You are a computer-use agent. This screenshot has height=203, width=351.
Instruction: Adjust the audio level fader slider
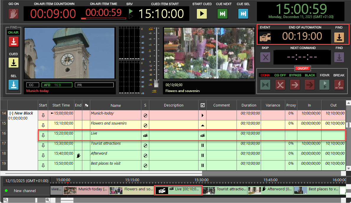[156, 83]
